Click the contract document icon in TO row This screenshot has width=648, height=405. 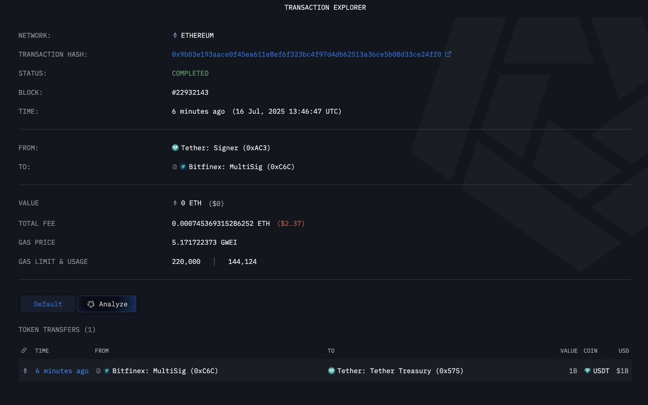[174, 167]
